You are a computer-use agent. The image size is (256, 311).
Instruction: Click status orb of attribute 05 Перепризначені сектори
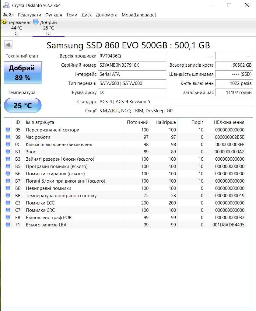8,130
